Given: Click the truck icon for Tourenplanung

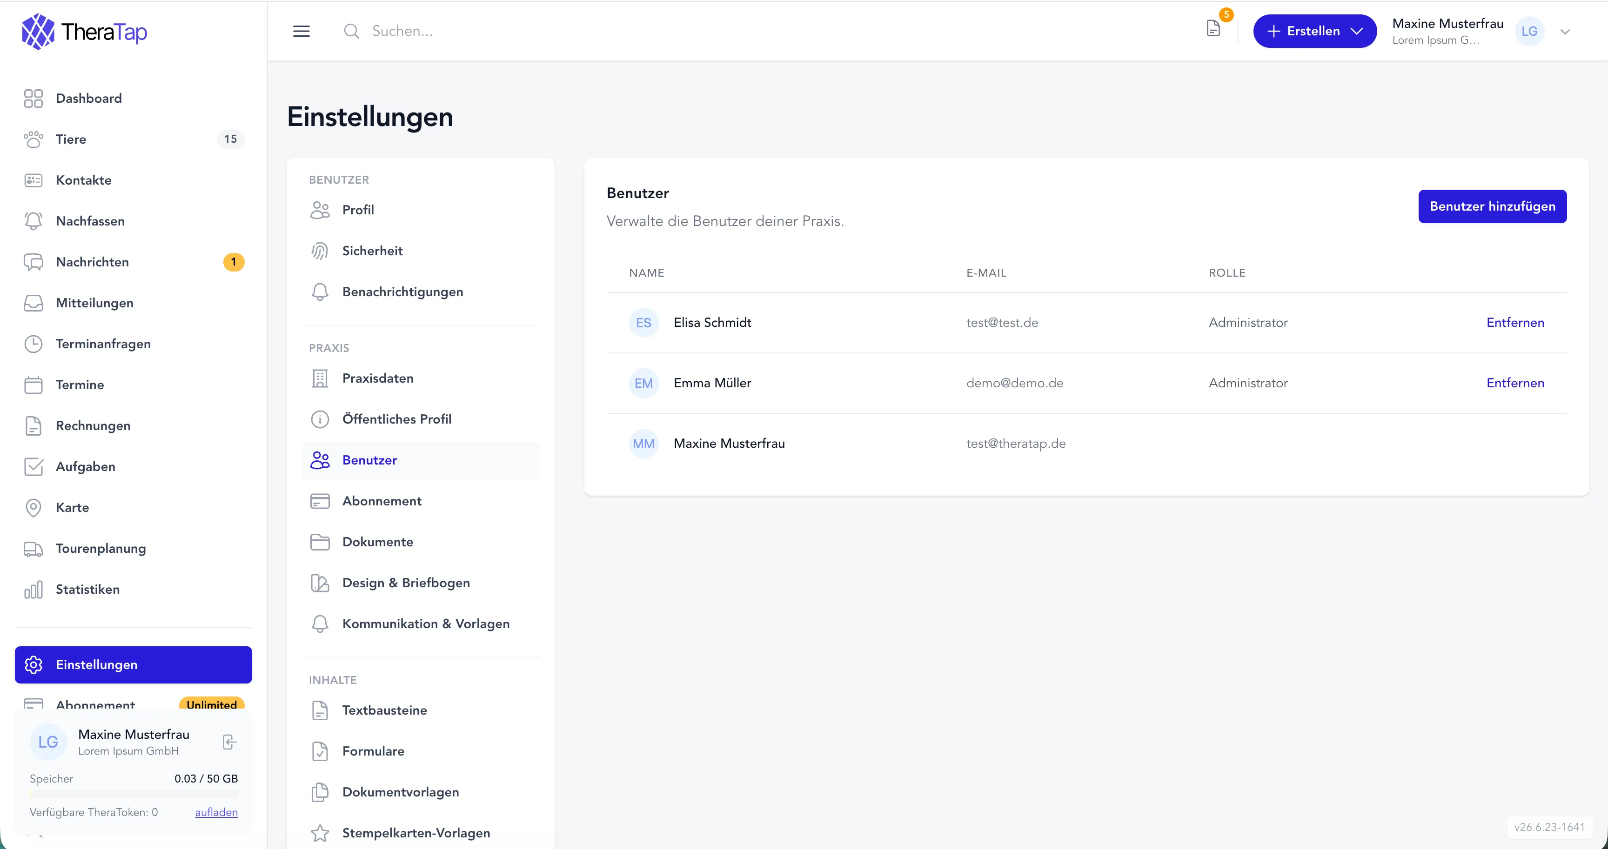Looking at the screenshot, I should coord(33,548).
